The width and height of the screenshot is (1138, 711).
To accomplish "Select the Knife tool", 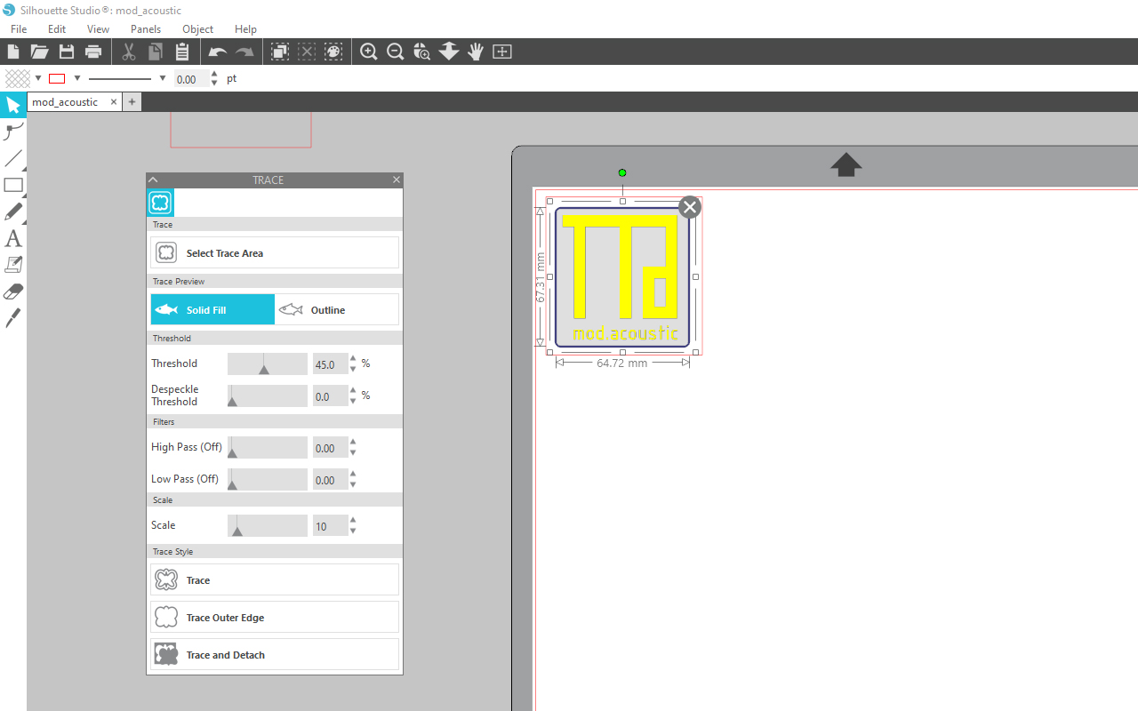I will pos(13,318).
